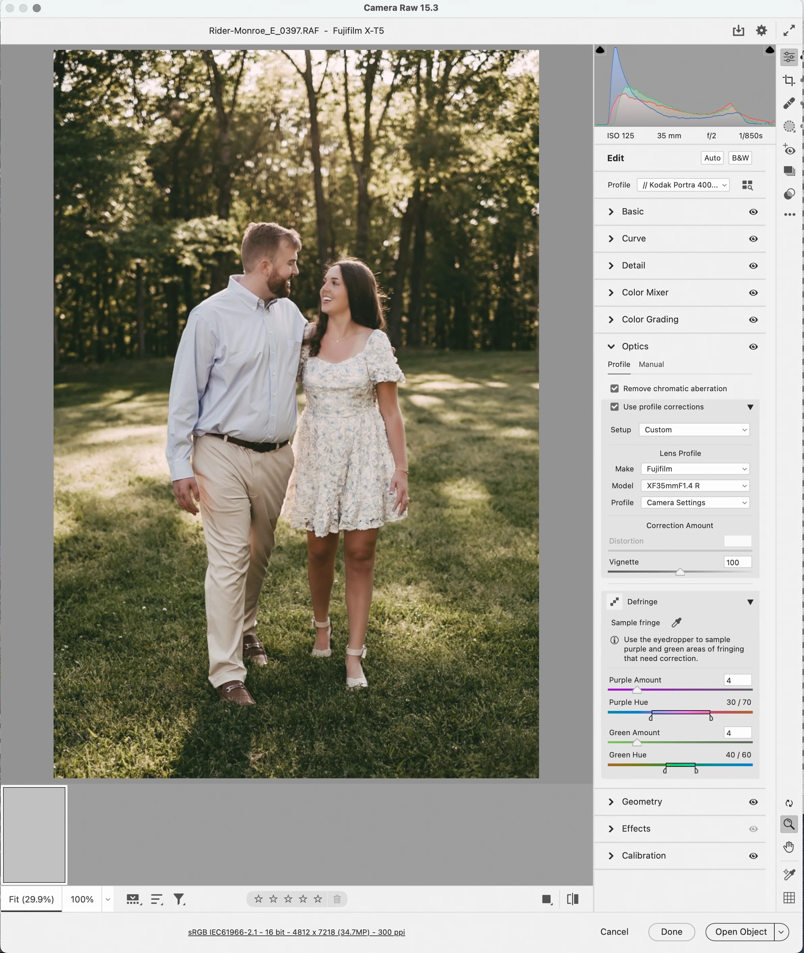Click the Defringe sample fringe eyedropper
This screenshot has height=953, width=804.
pos(676,623)
